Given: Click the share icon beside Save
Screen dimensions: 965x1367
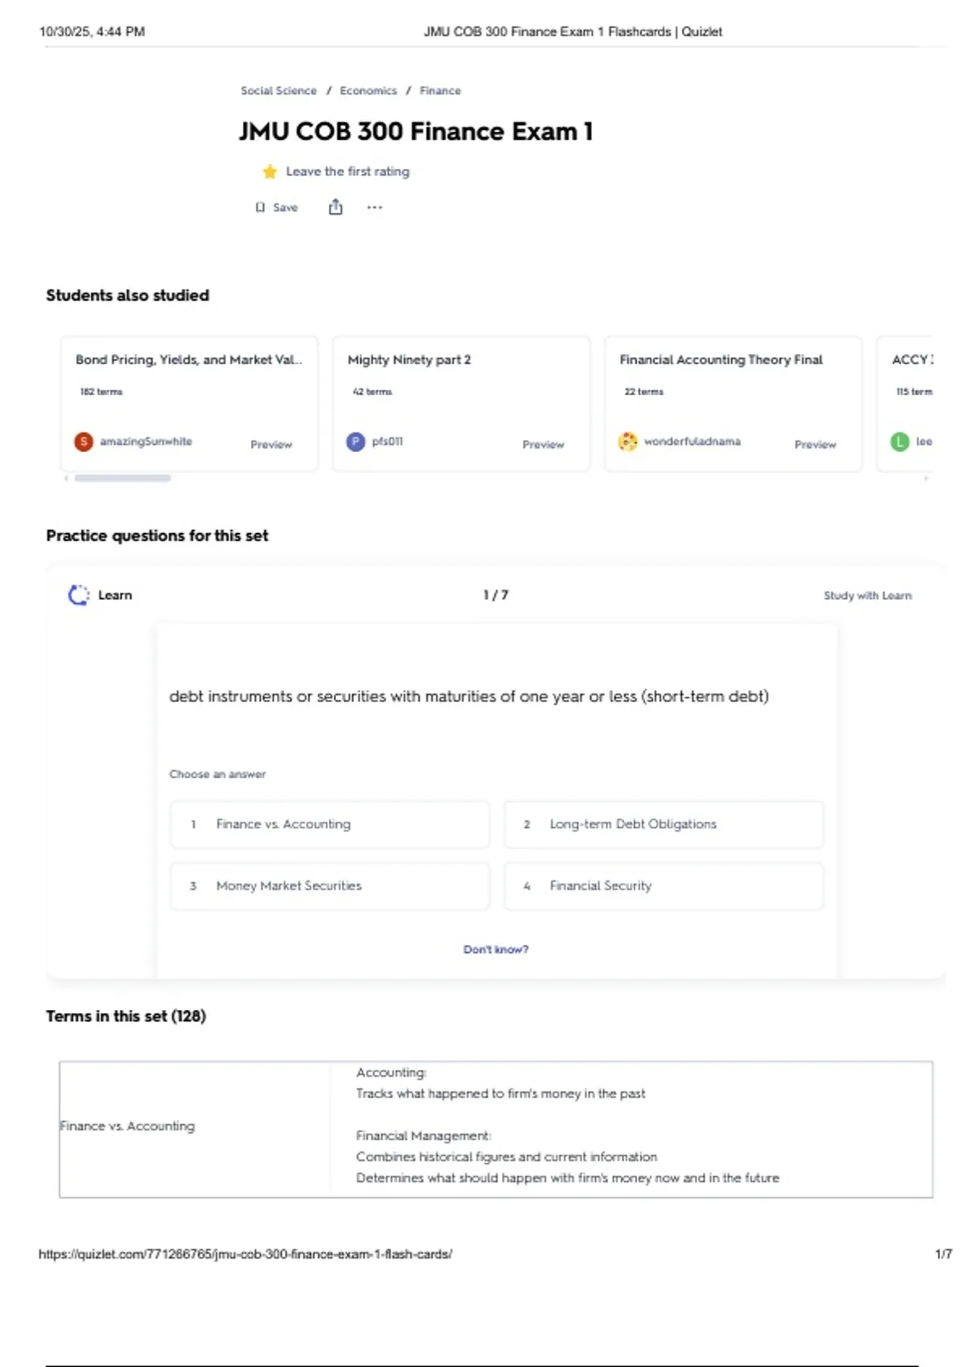Looking at the screenshot, I should coord(335,207).
